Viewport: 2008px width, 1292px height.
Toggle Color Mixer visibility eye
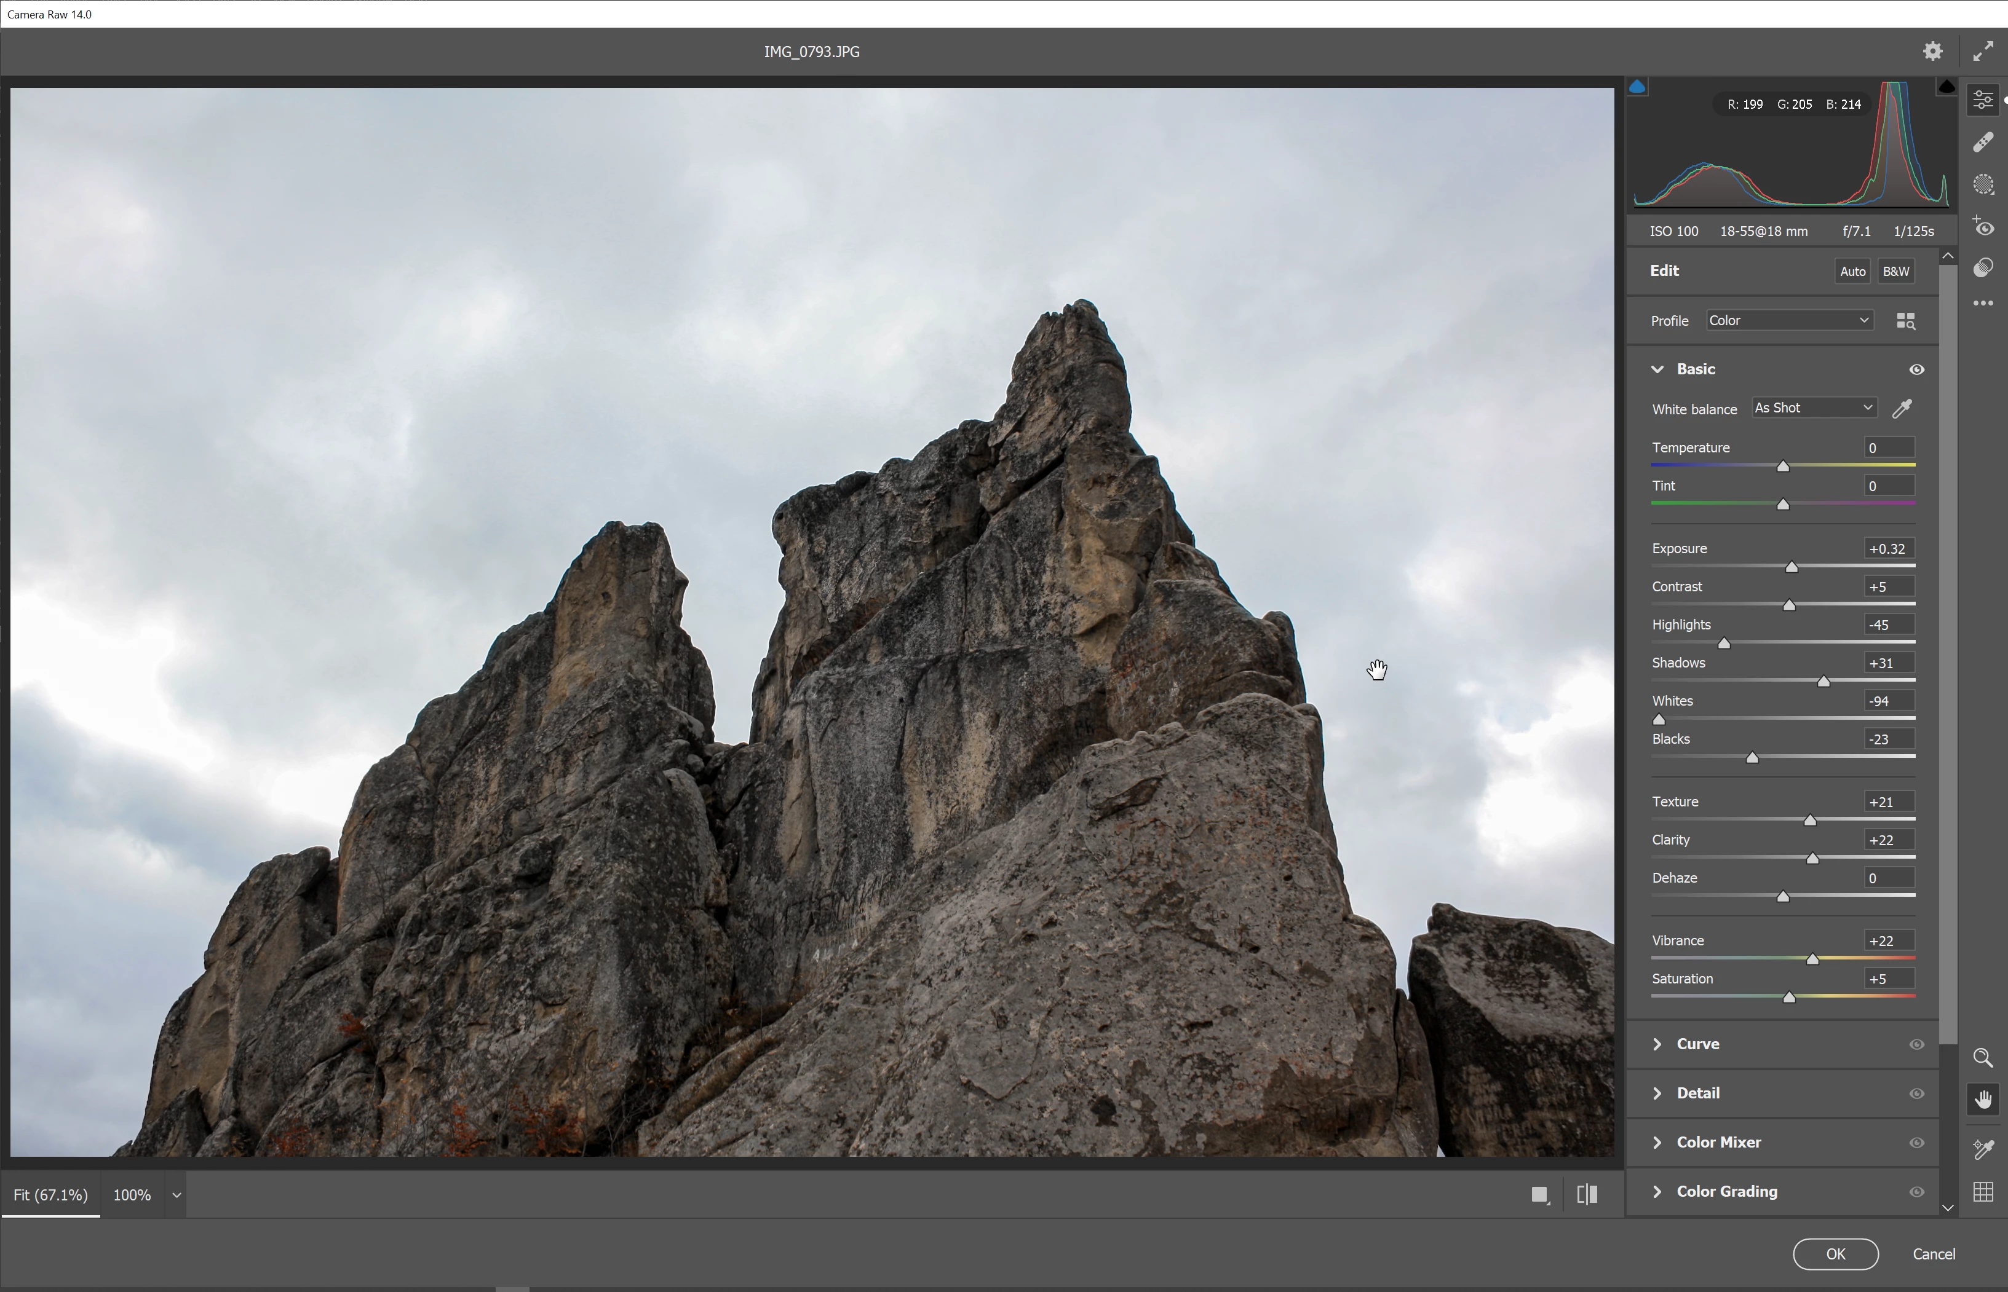1916,1143
